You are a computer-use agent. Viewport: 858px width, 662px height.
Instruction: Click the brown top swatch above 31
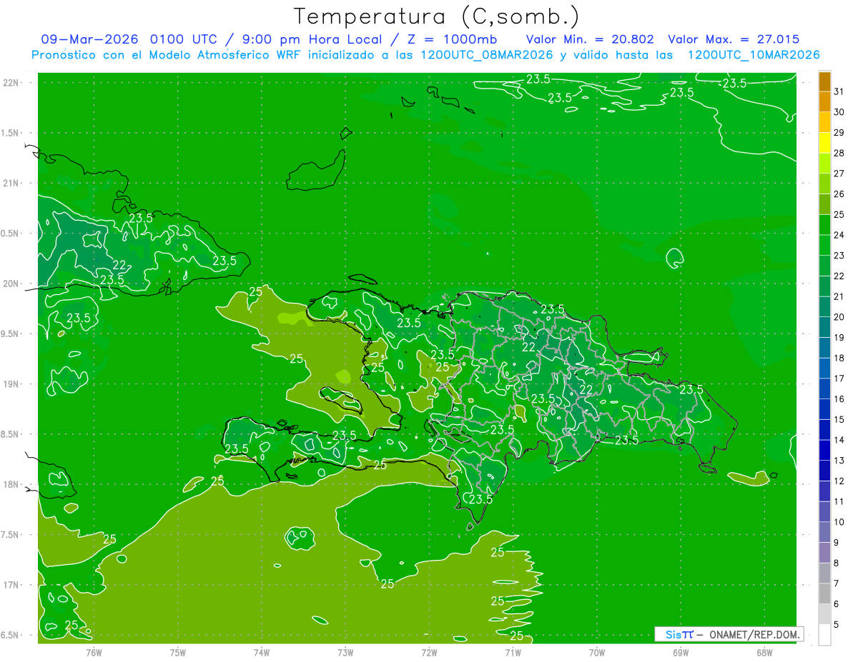(x=824, y=81)
